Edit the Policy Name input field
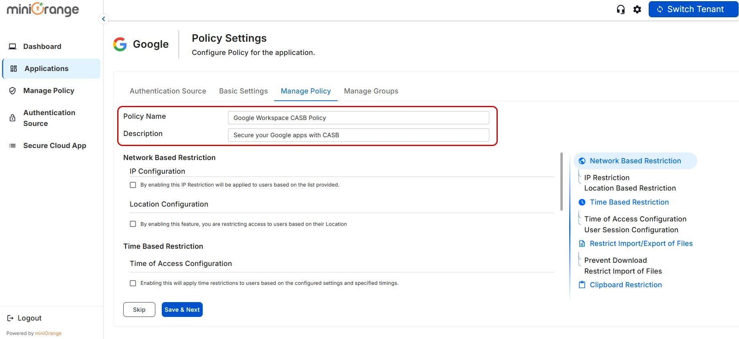 pyautogui.click(x=358, y=118)
